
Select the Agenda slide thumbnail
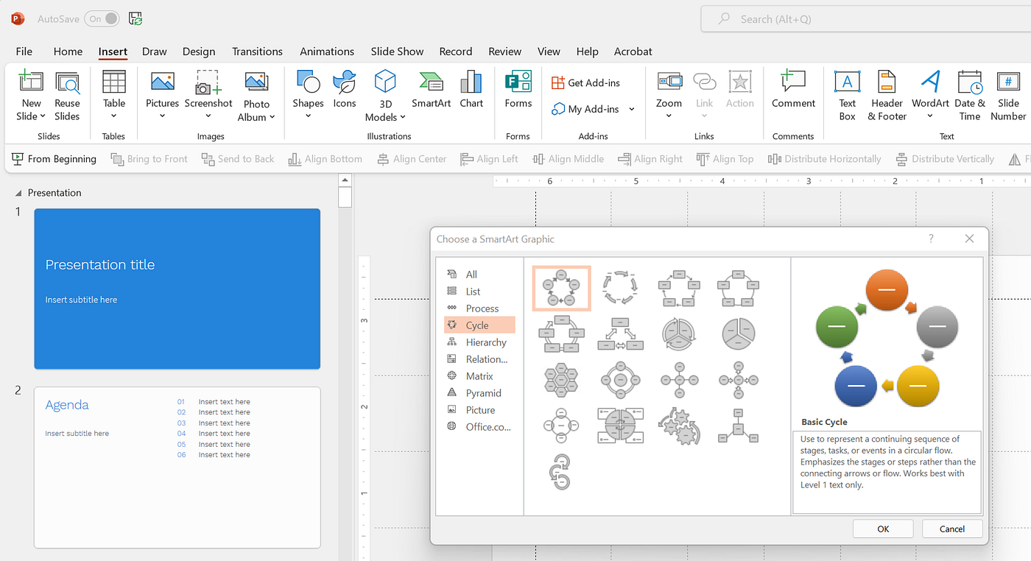coord(177,467)
